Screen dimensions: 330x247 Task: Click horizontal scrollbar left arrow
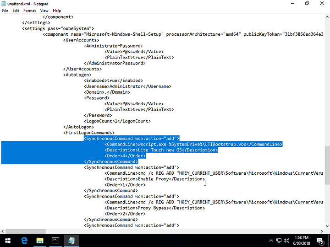coord(3,231)
